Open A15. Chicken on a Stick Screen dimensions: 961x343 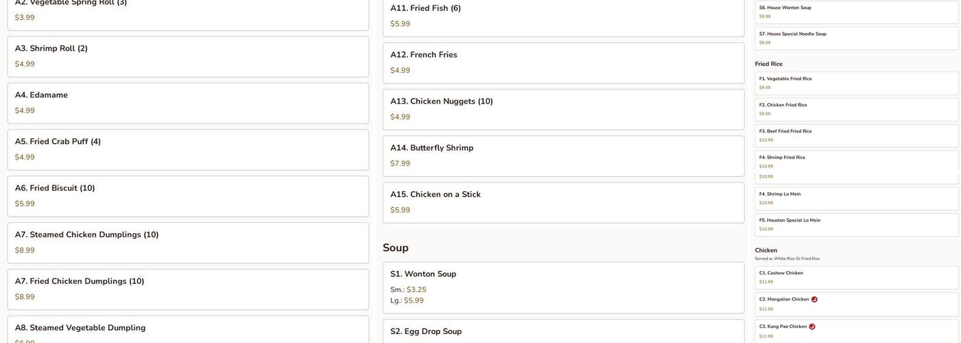(563, 202)
